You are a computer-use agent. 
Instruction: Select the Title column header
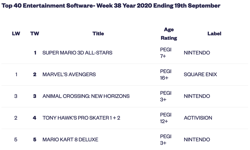click(x=98, y=34)
